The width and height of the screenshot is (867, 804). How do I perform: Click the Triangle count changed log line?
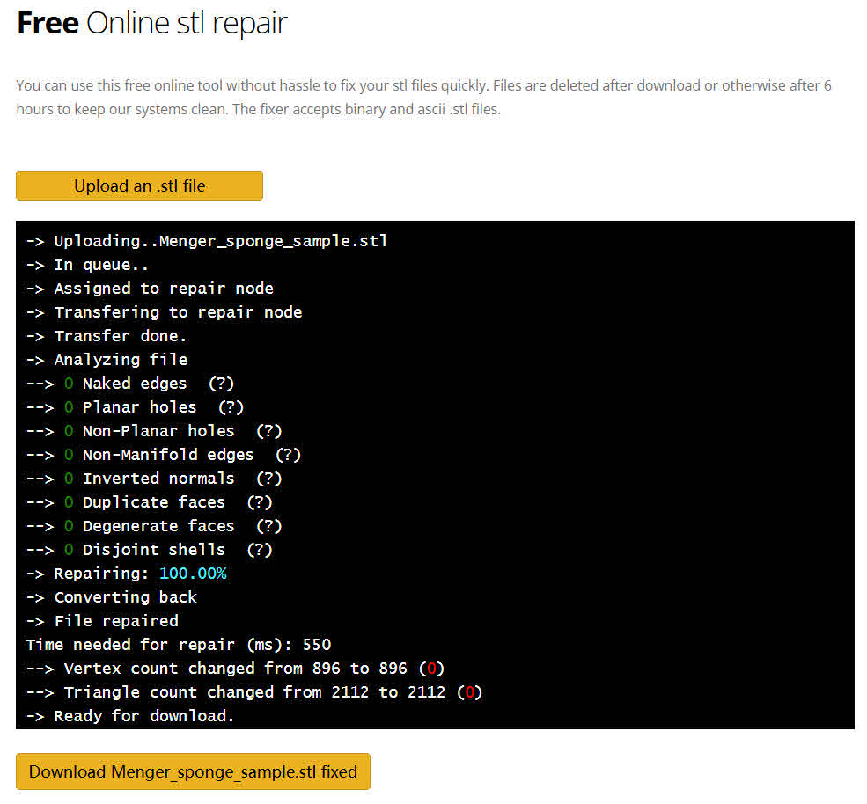pos(255,692)
